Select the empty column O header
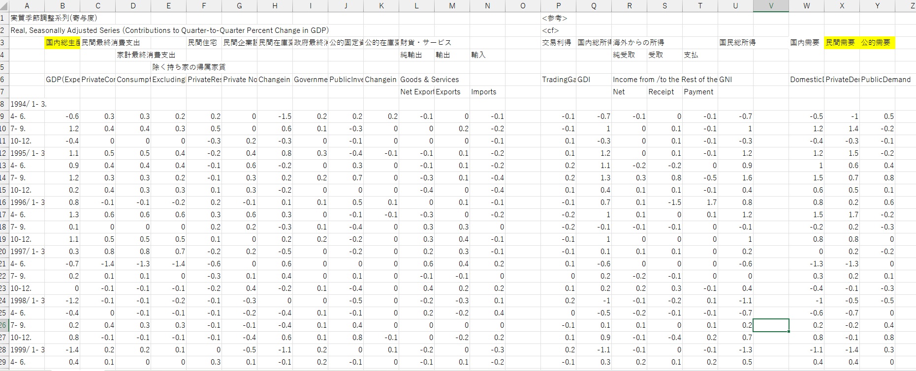Viewport: 916px width, 371px height. [523, 6]
